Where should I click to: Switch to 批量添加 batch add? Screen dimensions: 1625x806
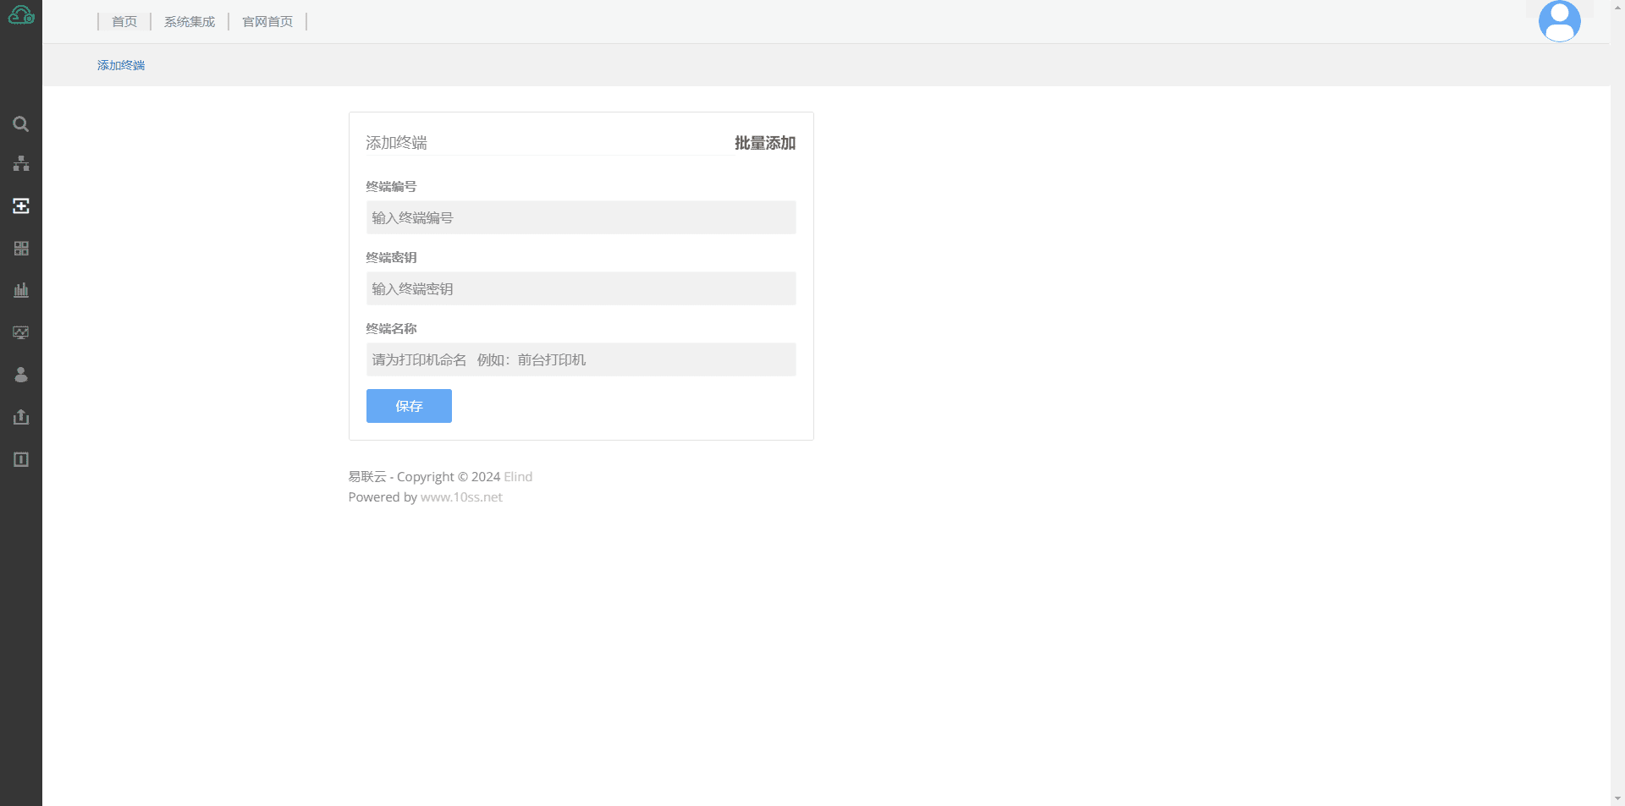(765, 143)
